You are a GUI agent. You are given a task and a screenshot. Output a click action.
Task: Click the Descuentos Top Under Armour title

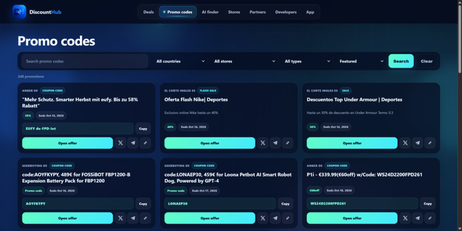point(354,100)
